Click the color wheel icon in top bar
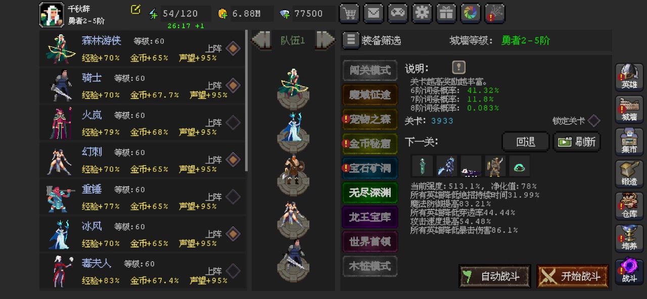The image size is (647, 299). point(471,14)
